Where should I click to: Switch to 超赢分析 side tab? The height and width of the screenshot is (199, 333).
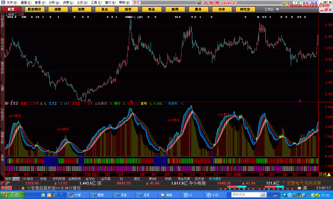pyautogui.click(x=2, y=137)
